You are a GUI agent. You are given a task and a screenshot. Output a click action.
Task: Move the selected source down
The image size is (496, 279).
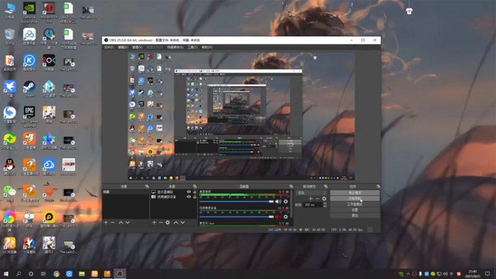click(183, 223)
